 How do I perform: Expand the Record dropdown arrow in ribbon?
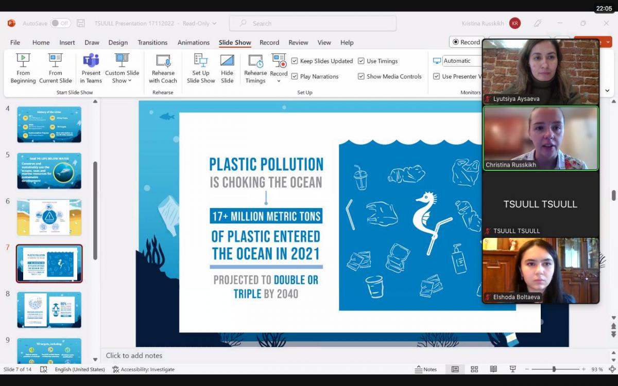coord(279,81)
